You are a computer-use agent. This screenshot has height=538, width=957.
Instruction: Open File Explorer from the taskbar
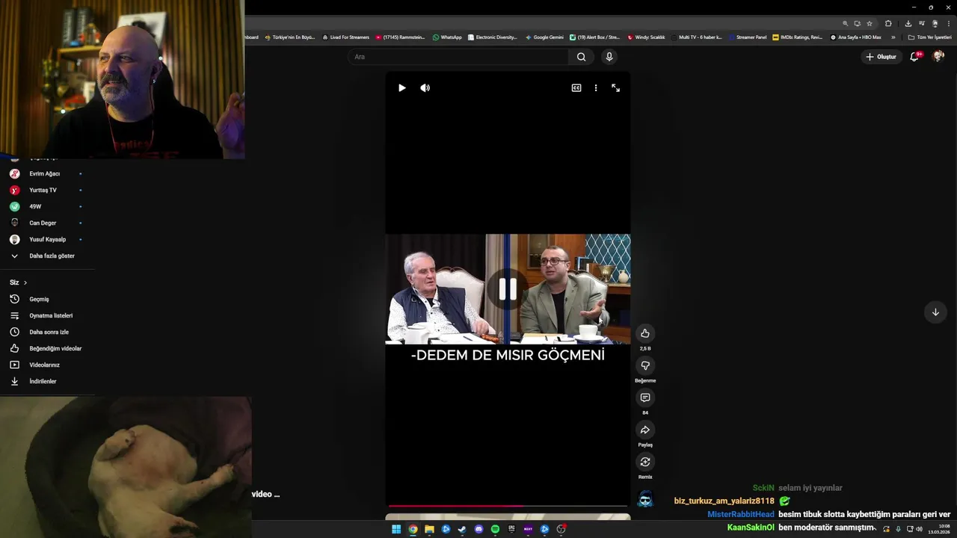[429, 529]
